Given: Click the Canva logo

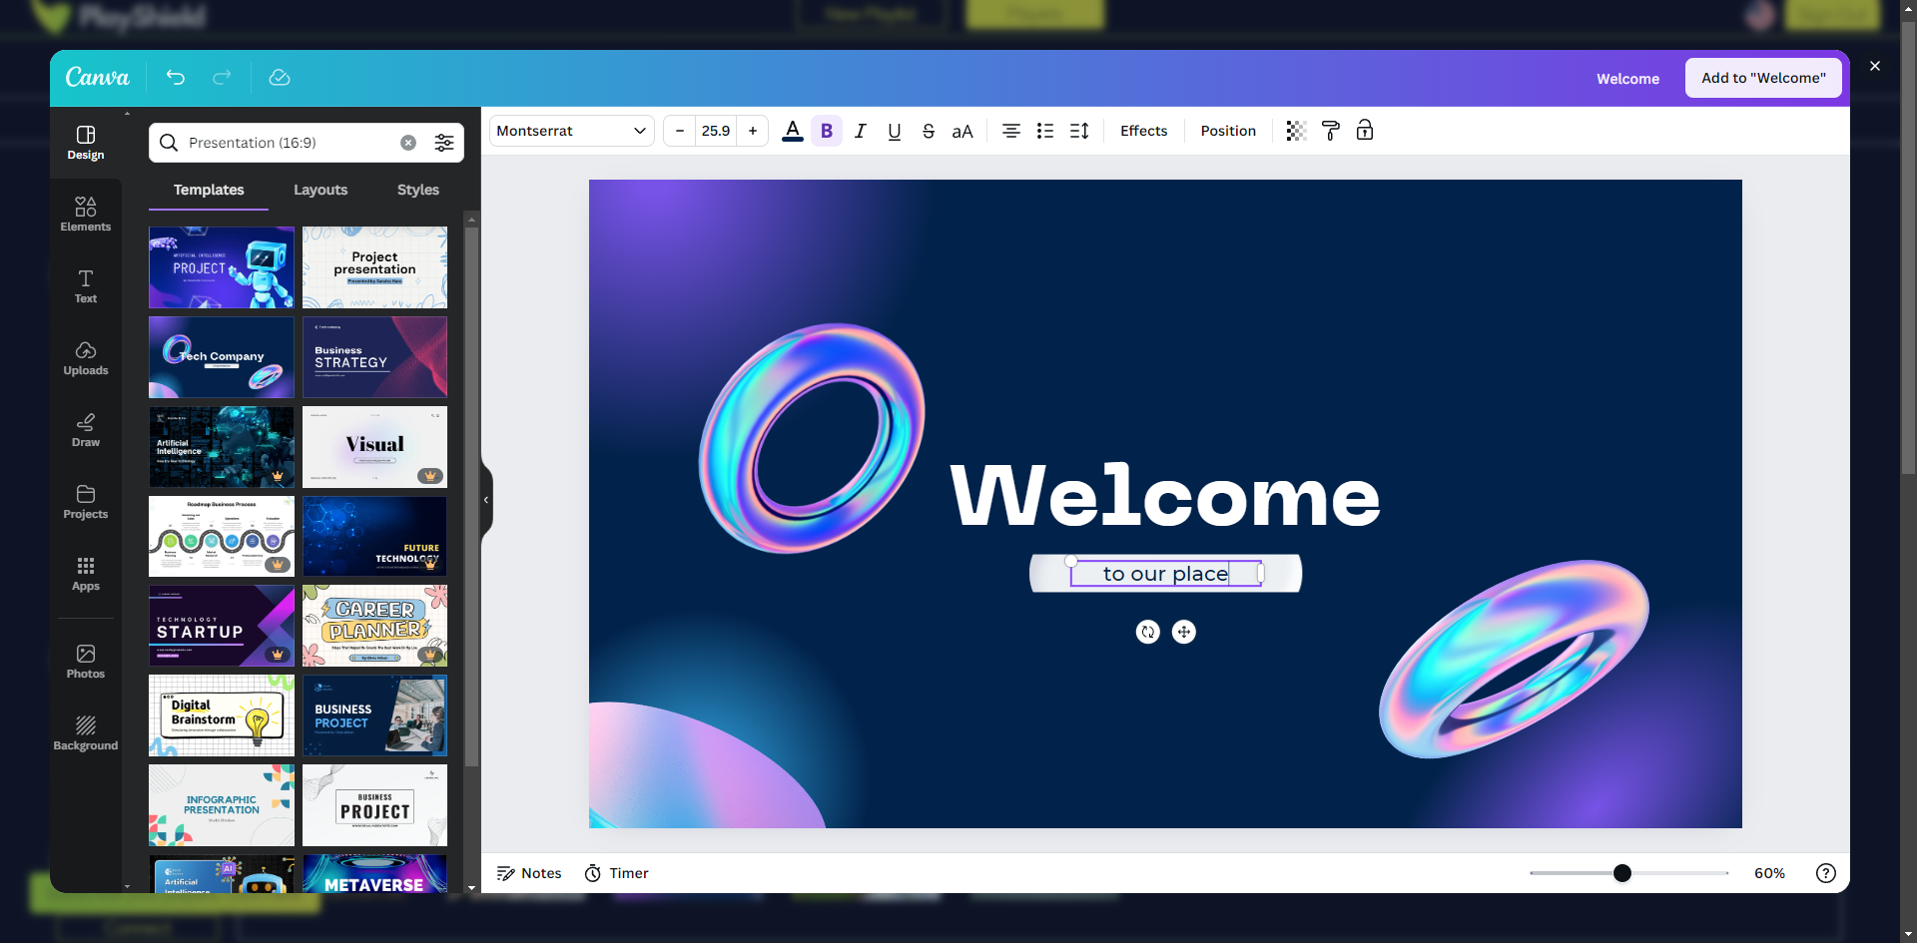Looking at the screenshot, I should [97, 77].
